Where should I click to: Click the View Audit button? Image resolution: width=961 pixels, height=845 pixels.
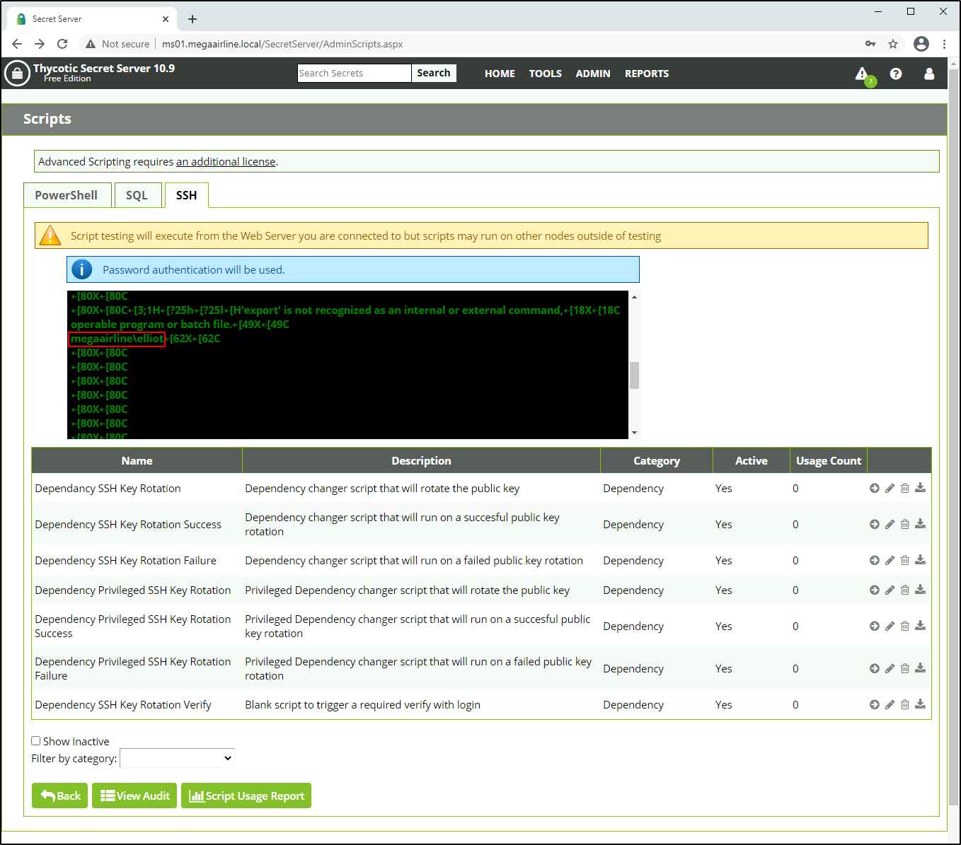(134, 796)
